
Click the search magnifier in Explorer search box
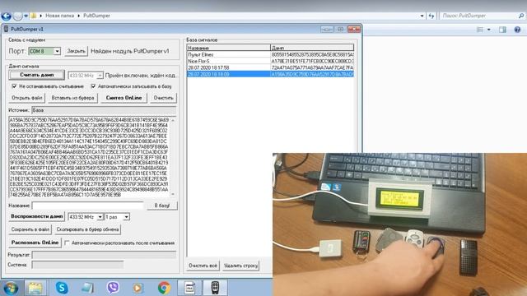pyautogui.click(x=521, y=16)
